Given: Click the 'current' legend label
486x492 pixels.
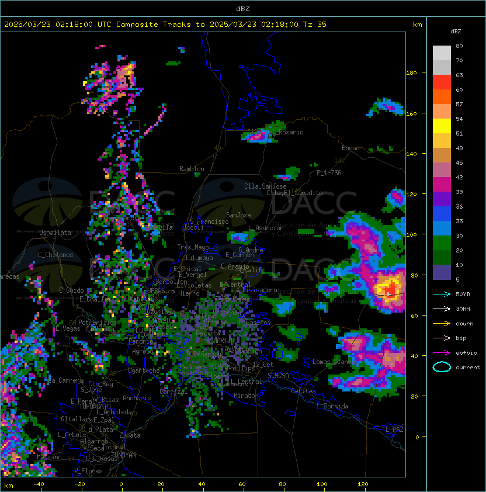Looking at the screenshot, I should pyautogui.click(x=468, y=367).
